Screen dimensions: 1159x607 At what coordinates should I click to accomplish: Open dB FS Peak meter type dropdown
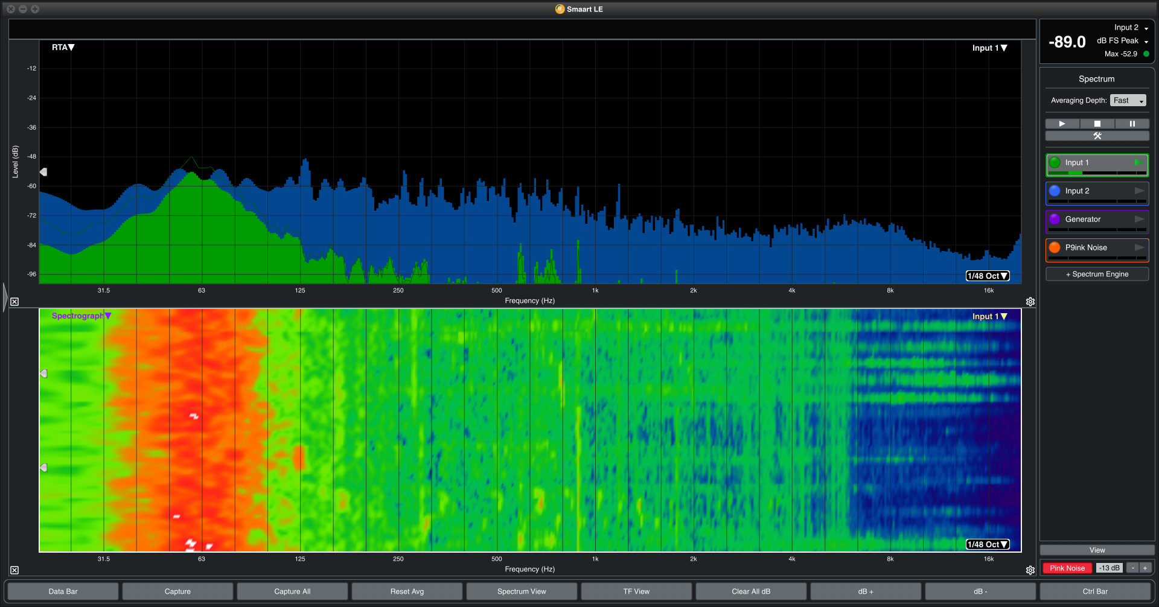click(1123, 41)
